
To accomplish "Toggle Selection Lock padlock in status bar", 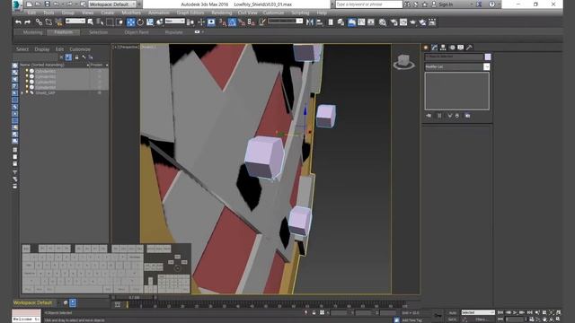I will click(x=314, y=313).
